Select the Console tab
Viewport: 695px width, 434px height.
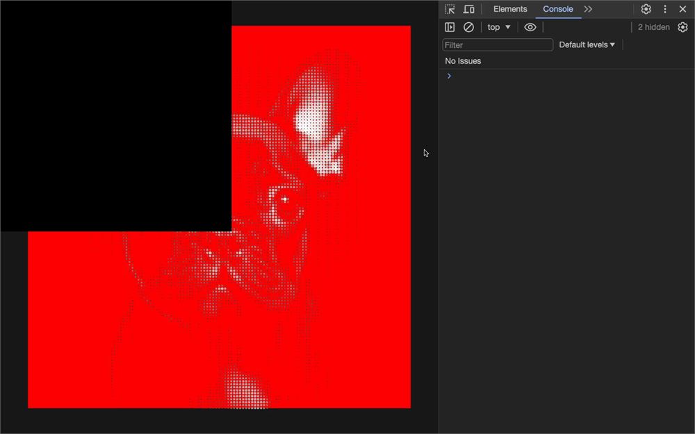tap(558, 9)
